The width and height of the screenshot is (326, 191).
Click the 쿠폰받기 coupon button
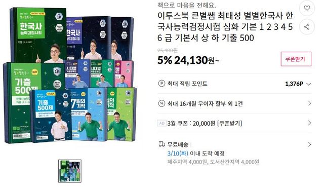(296, 59)
